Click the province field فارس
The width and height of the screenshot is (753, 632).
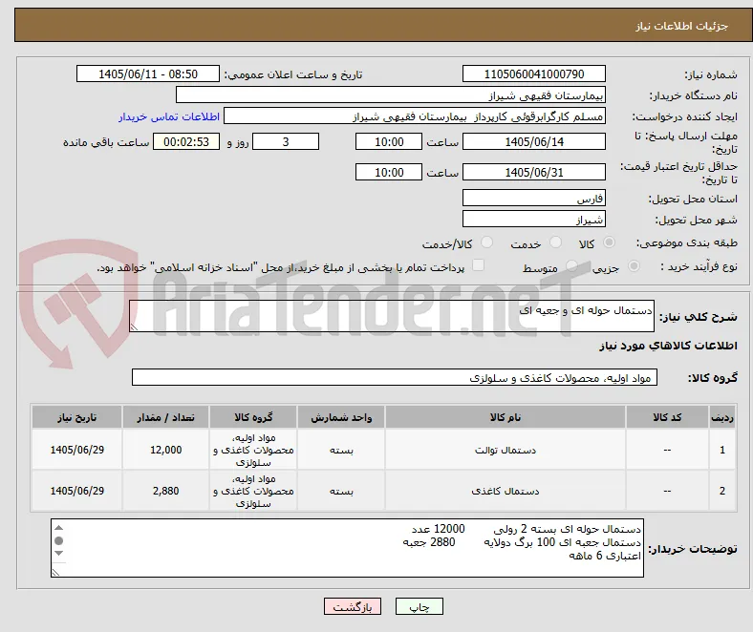tap(533, 198)
